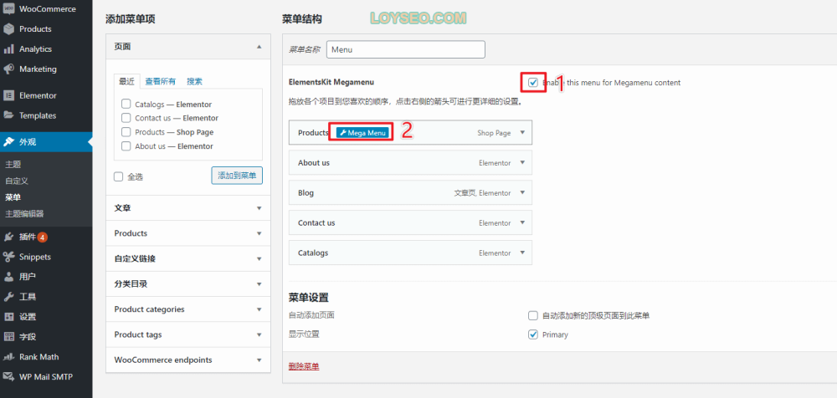
Task: Open the 主题编辑器 submenu item
Action: tap(24, 214)
